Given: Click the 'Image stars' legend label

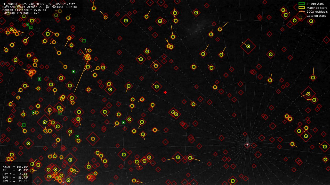Looking at the screenshot, I should [x=315, y=4].
